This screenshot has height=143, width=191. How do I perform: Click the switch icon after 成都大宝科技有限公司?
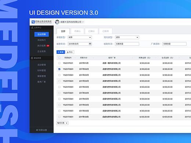[83, 22]
